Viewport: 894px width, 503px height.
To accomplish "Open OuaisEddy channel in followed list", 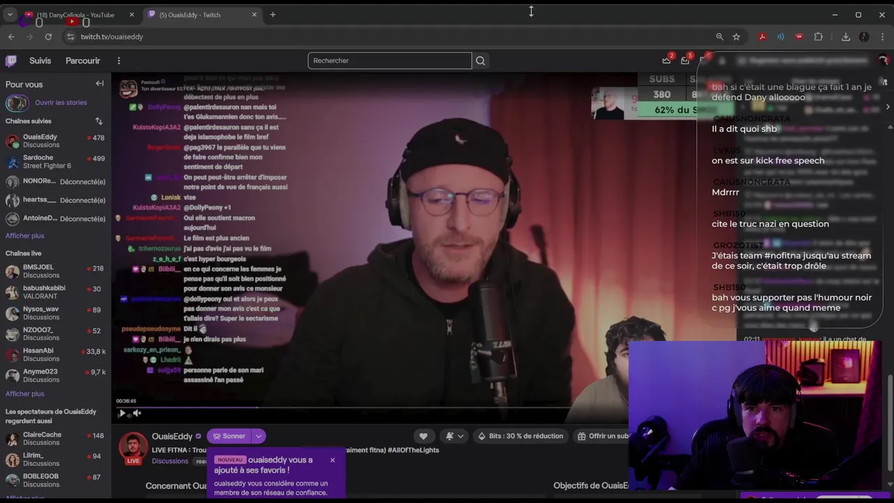I will coord(55,140).
